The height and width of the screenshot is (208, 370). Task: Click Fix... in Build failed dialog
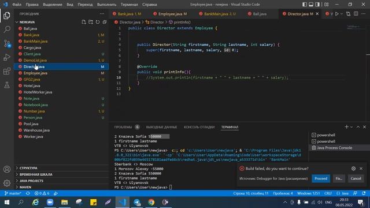339,179
